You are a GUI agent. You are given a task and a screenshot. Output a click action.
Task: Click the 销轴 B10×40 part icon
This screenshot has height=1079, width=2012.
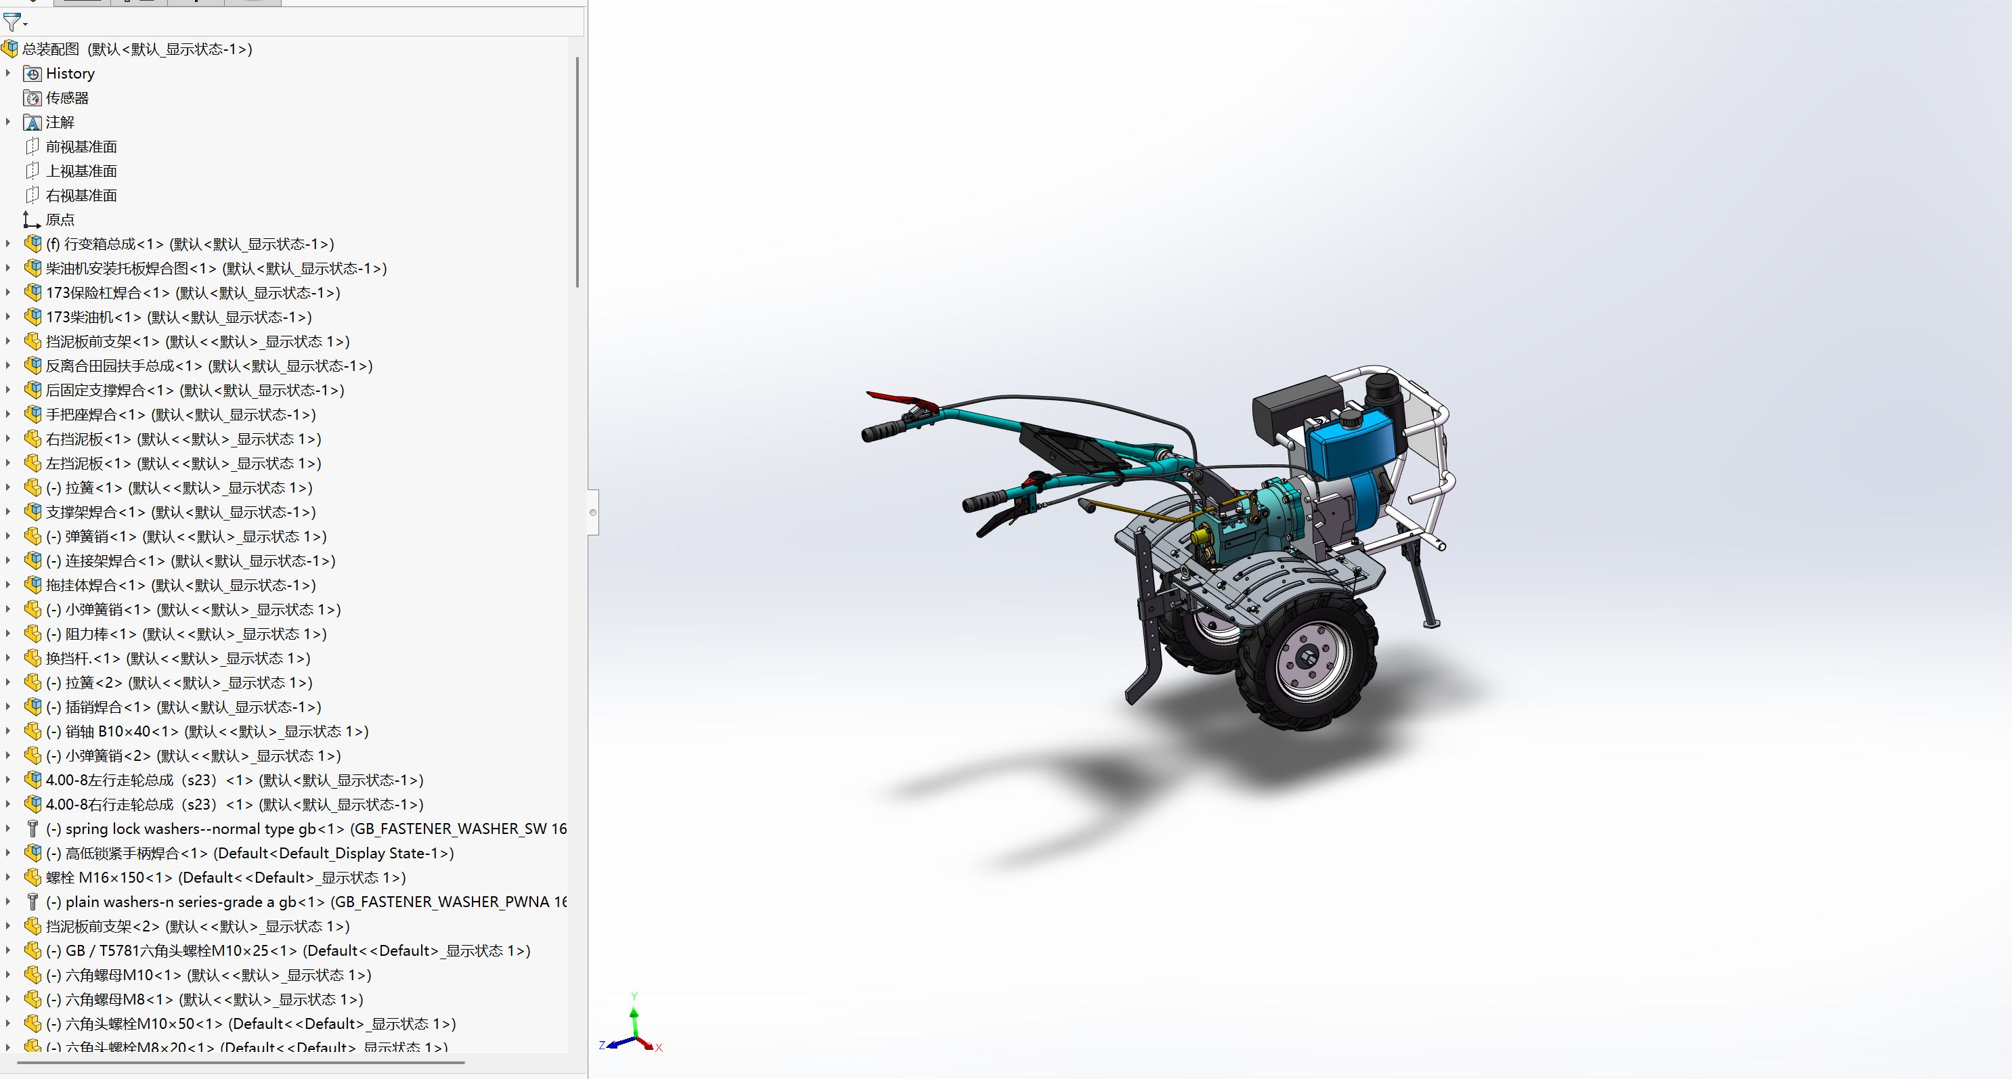point(32,731)
